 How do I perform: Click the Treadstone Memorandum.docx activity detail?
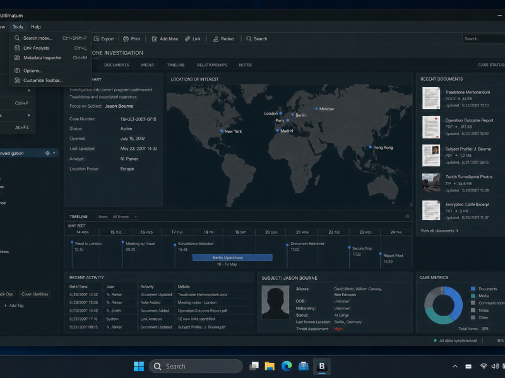point(203,294)
